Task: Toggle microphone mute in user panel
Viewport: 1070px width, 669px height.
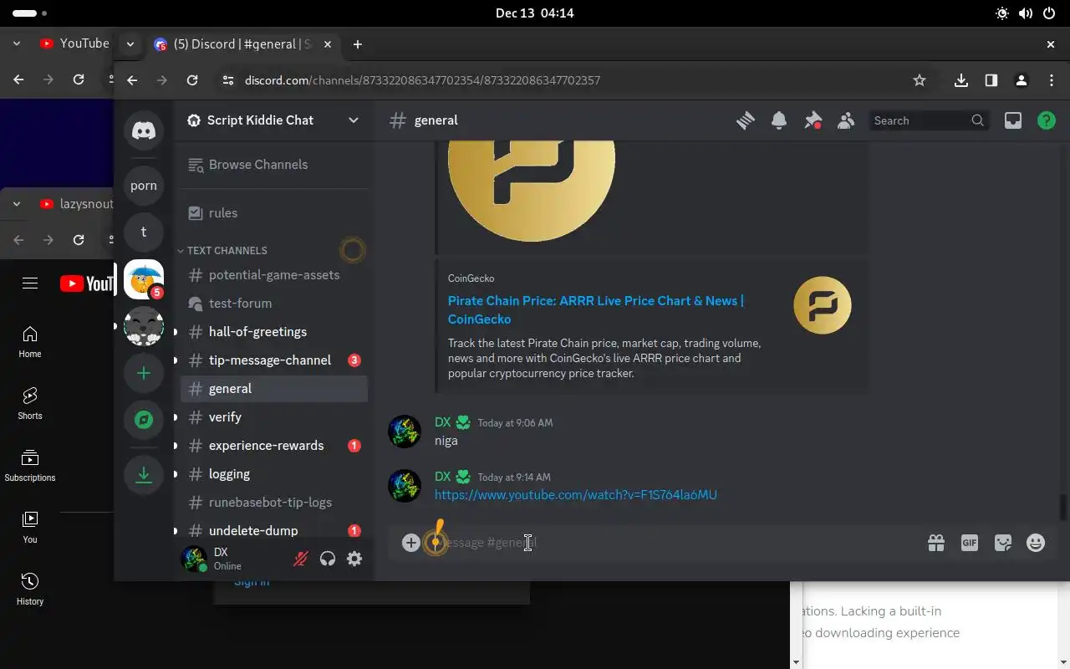Action: (301, 559)
